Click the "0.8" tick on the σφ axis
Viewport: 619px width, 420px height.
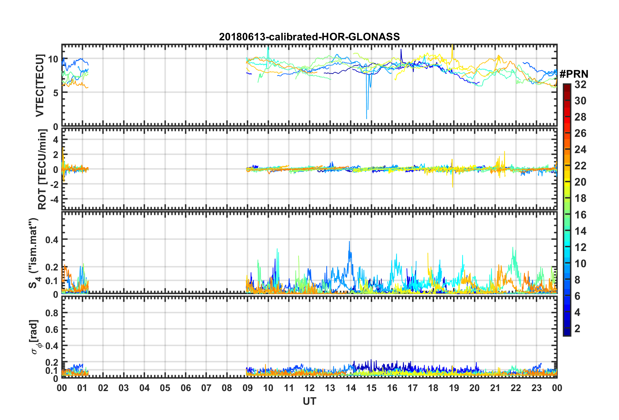tap(52, 313)
